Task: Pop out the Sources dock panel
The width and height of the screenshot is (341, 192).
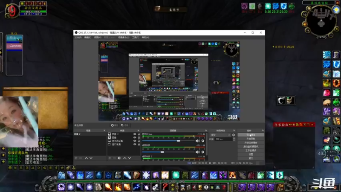Action: [138, 131]
